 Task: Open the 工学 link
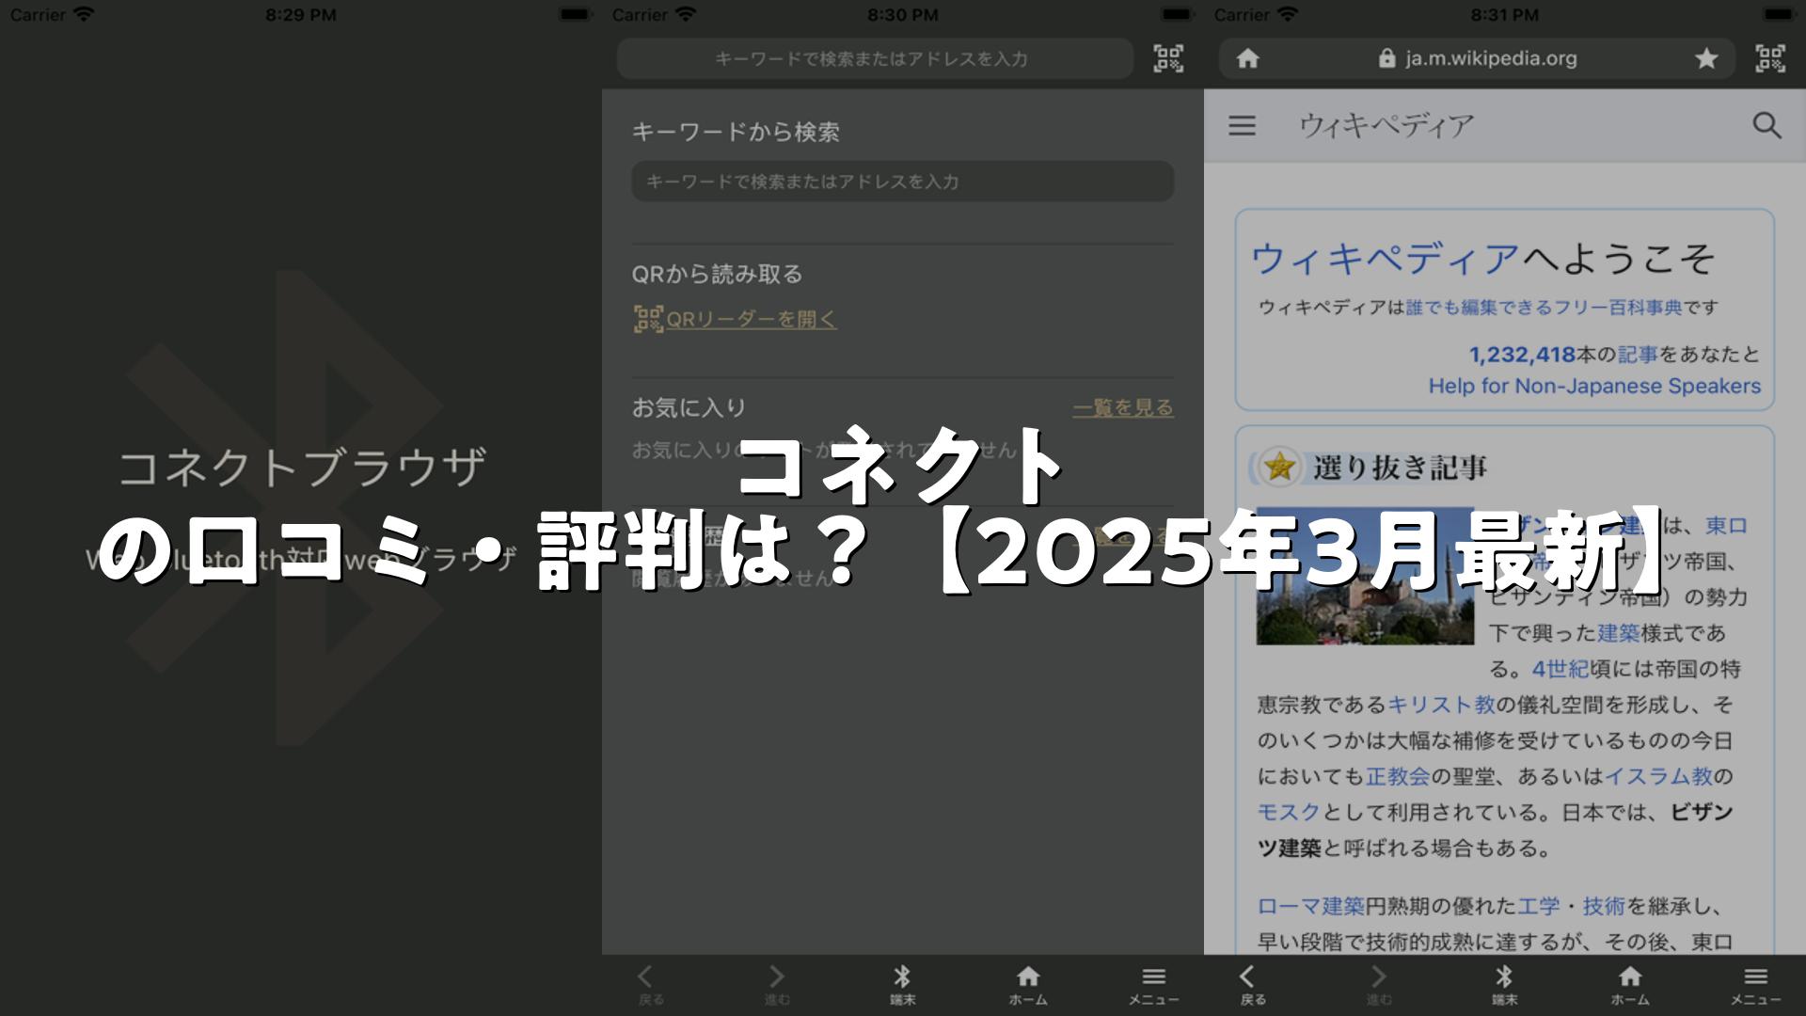pyautogui.click(x=1539, y=906)
